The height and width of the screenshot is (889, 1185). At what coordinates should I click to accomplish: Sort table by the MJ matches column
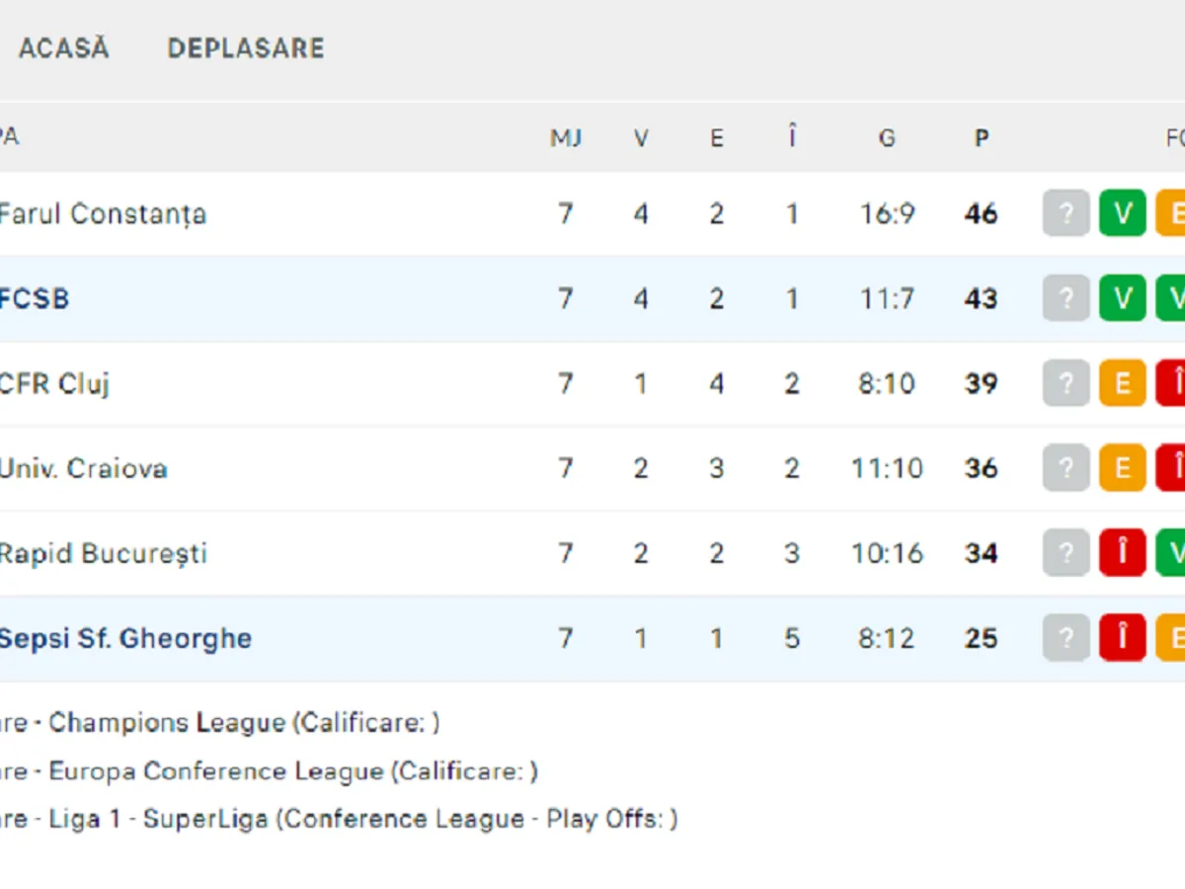click(x=566, y=138)
